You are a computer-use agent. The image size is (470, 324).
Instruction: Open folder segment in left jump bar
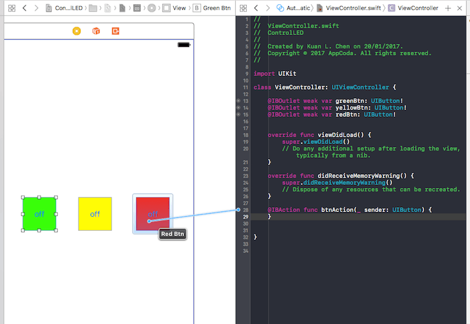click(x=93, y=8)
